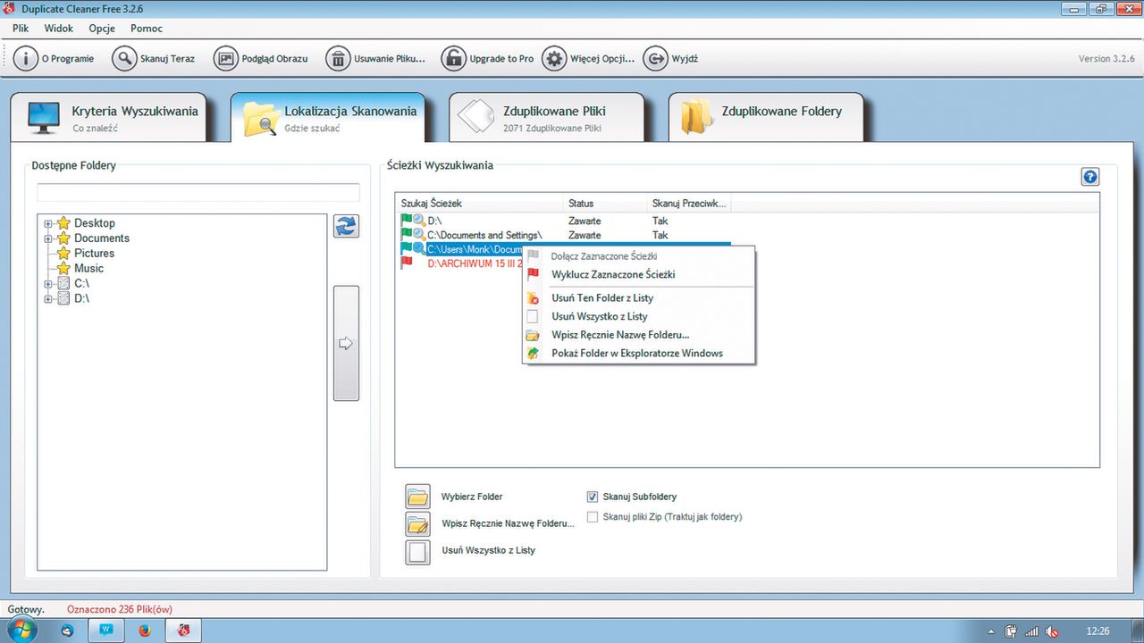Click the Wpisz Ręcznie Nazwę Folderu button under the list
Image resolution: width=1144 pixels, height=643 pixels.
(x=418, y=523)
